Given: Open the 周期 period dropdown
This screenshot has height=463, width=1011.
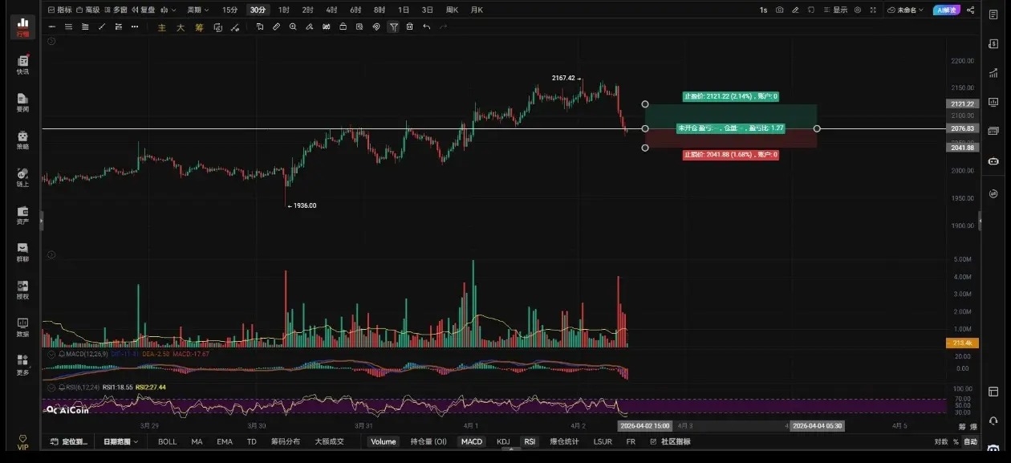Looking at the screenshot, I should (x=197, y=10).
